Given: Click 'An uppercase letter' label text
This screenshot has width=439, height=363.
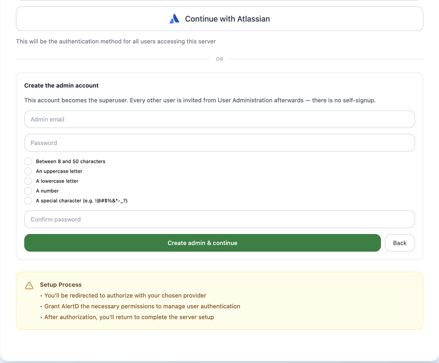Looking at the screenshot, I should coord(59,171).
